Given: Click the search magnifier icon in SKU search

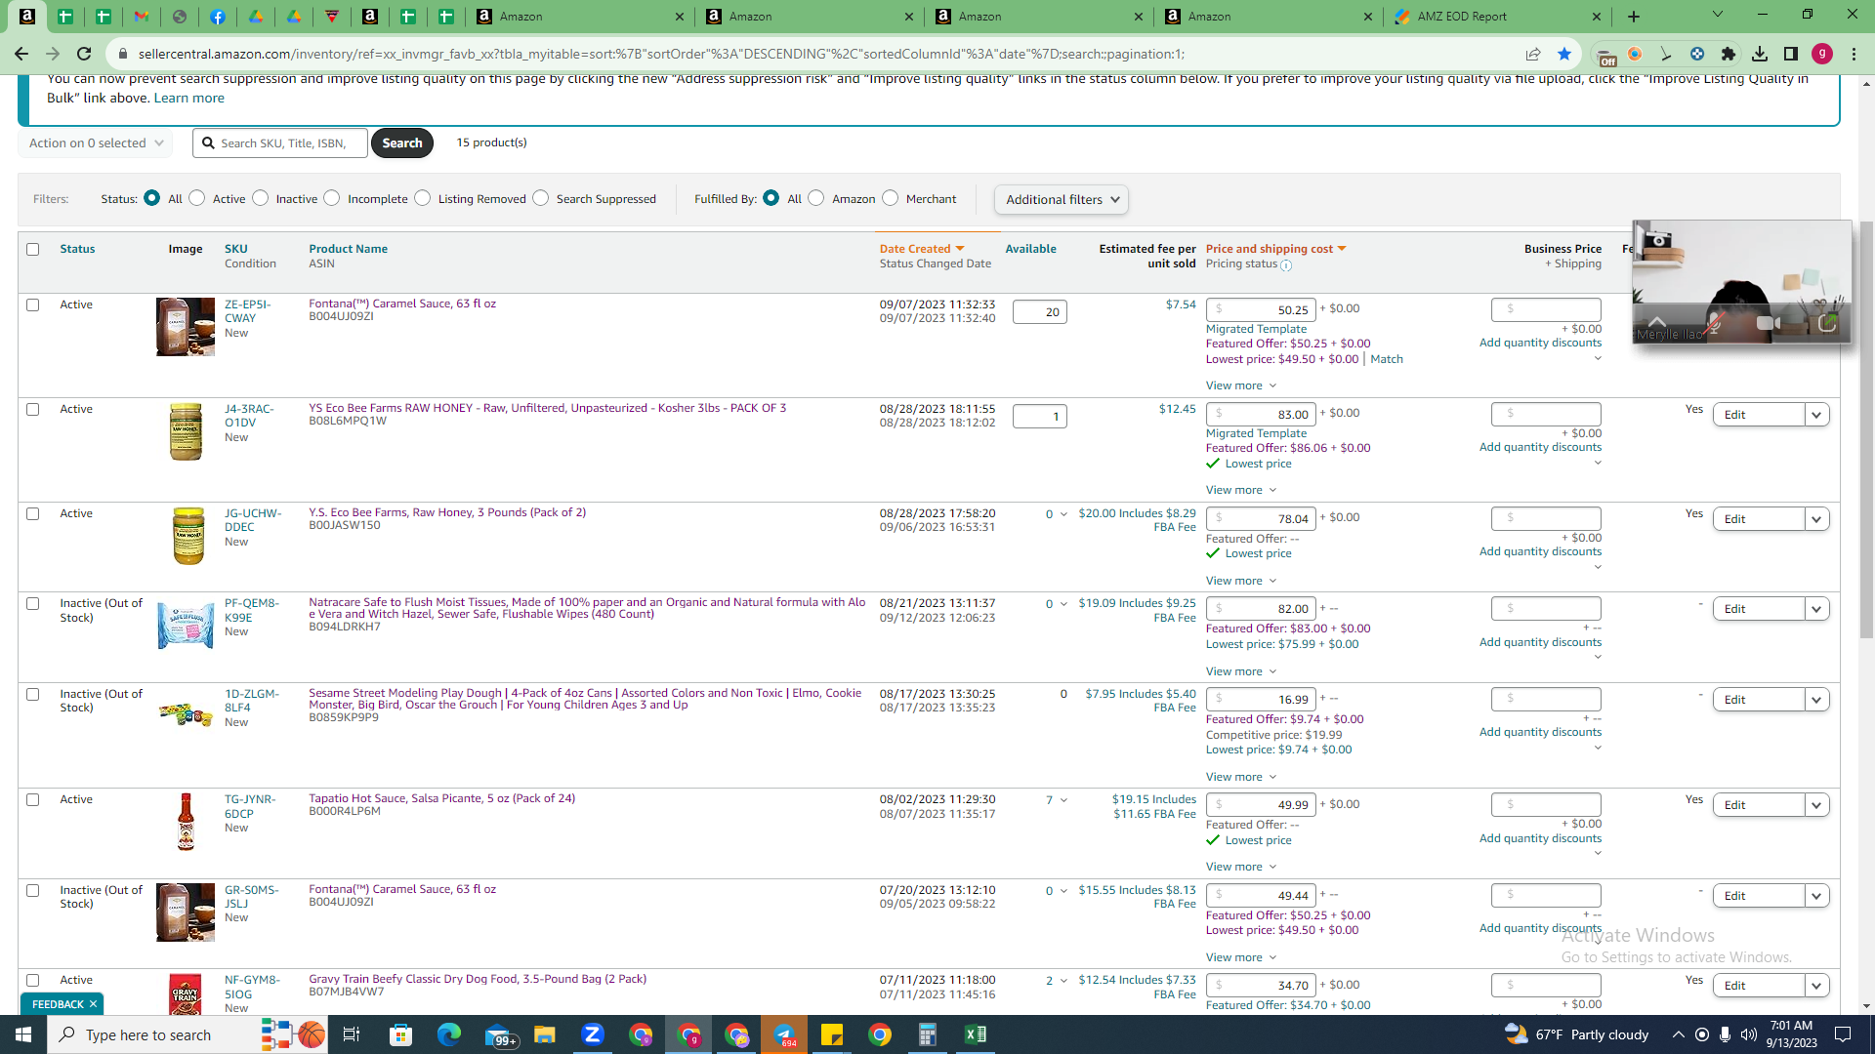Looking at the screenshot, I should 208,142.
